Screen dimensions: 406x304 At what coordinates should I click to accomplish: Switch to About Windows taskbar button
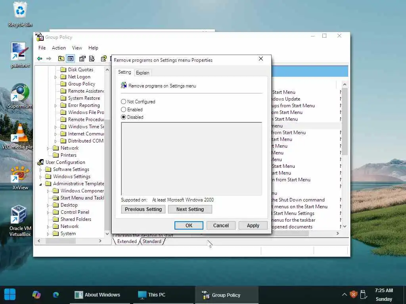tap(100, 294)
